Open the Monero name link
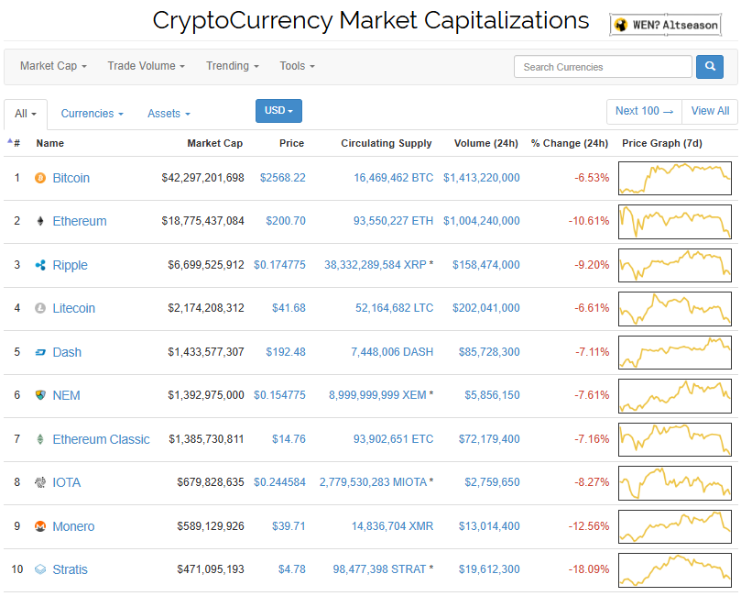 point(73,526)
